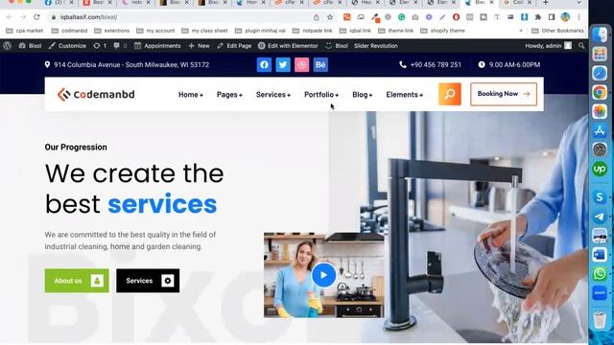Open the Behance social icon in header

pos(320,64)
